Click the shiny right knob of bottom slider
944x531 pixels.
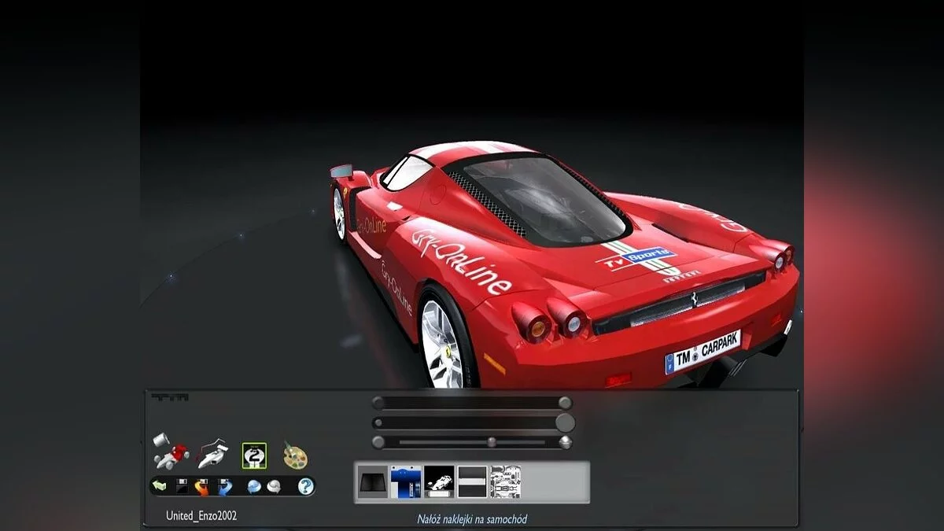coord(565,442)
